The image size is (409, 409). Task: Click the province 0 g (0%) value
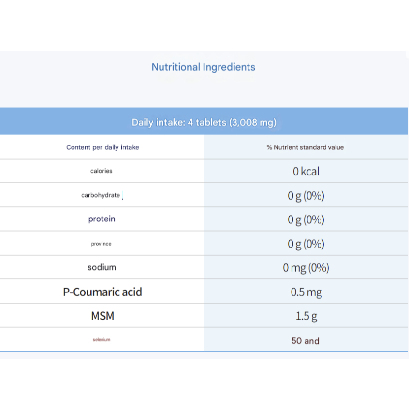[x=306, y=244]
